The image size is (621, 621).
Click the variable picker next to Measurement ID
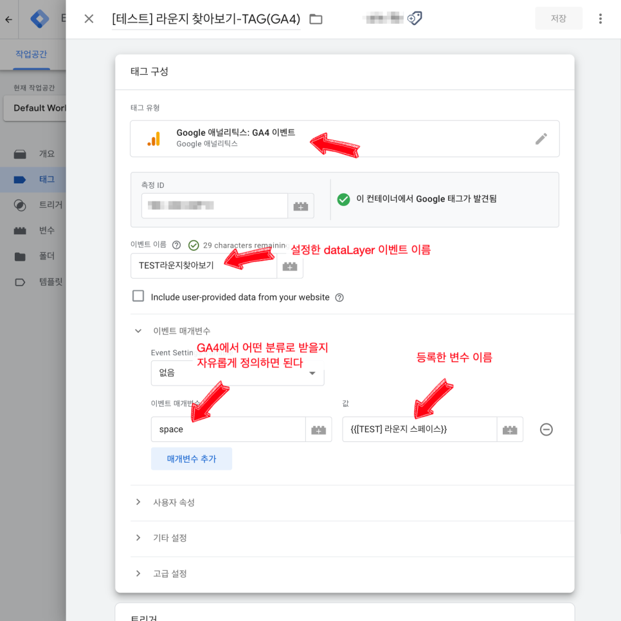[301, 206]
